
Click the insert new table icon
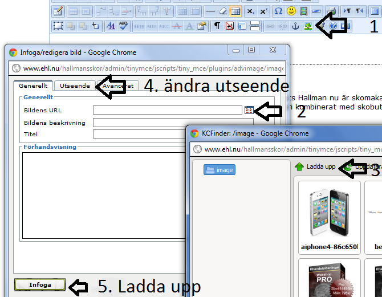[x=58, y=11]
